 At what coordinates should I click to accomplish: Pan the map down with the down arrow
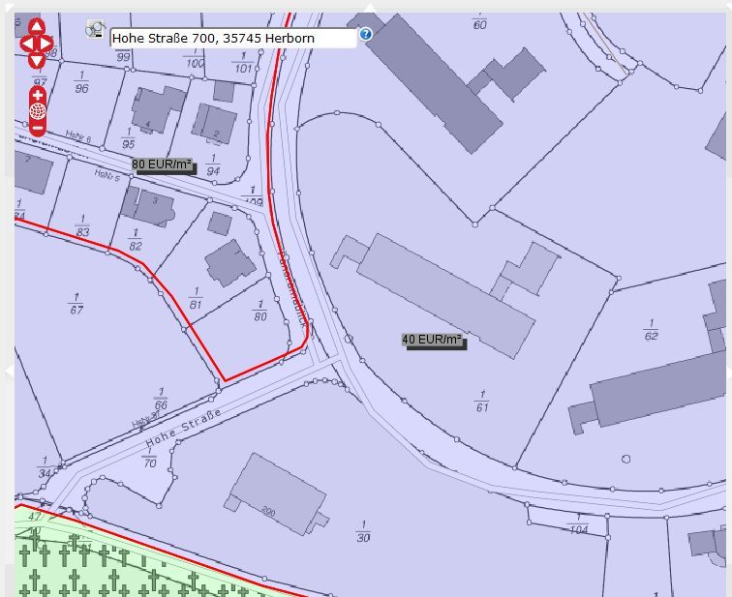pos(37,60)
